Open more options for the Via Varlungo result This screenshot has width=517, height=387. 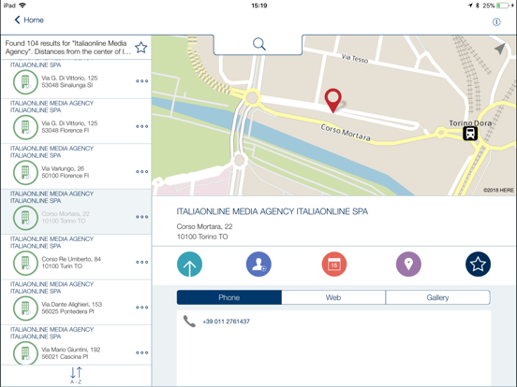pos(141,171)
